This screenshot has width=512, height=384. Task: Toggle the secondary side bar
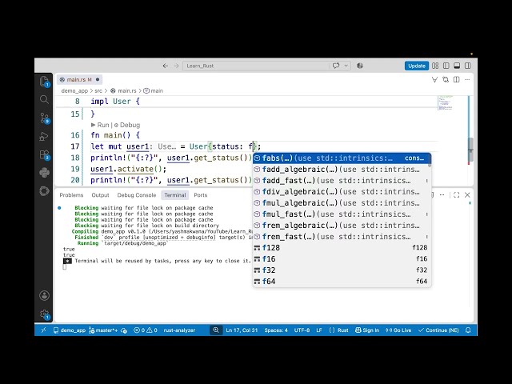(467, 66)
